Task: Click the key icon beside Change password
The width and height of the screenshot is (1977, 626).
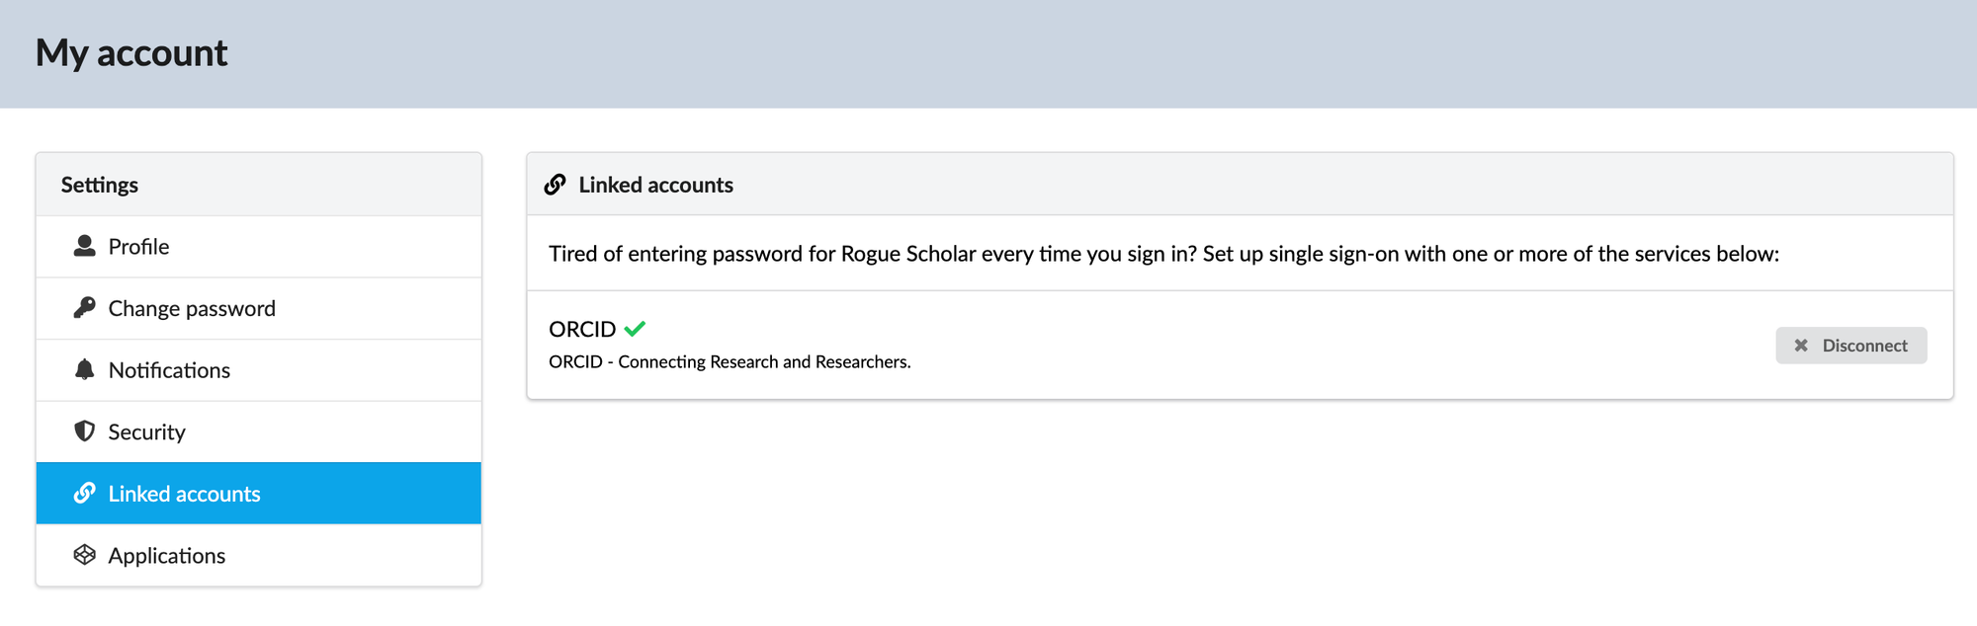Action: point(85,308)
